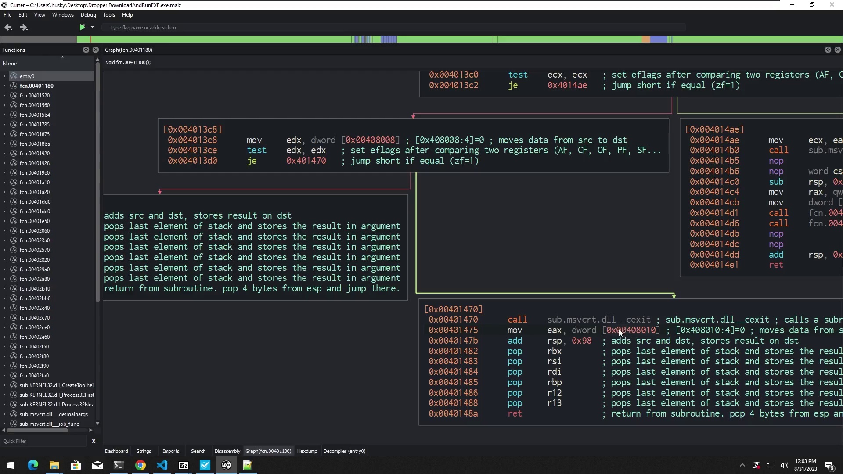Expand the sub.msvcrt.dll__getmainargs row
Viewport: 843px width, 474px height.
(4, 414)
